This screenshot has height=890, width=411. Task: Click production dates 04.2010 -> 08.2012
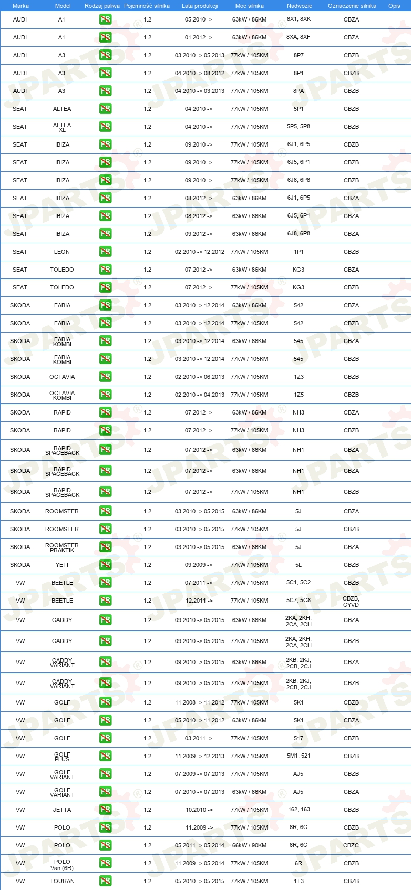[200, 73]
